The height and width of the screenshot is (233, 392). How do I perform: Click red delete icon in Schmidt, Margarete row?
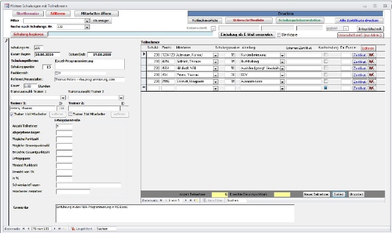(372, 81)
